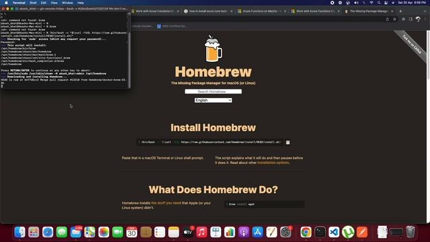Open Apple TV app in Dock
Screen dimensions: 430x242
click(188, 232)
